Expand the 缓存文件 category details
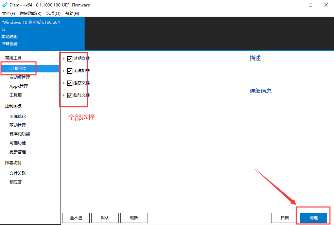The height and width of the screenshot is (225, 334). 64,83
